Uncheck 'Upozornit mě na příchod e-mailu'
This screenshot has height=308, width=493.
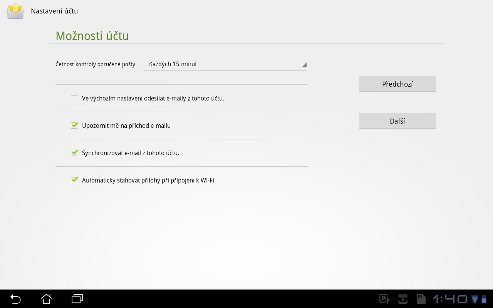[x=74, y=126]
